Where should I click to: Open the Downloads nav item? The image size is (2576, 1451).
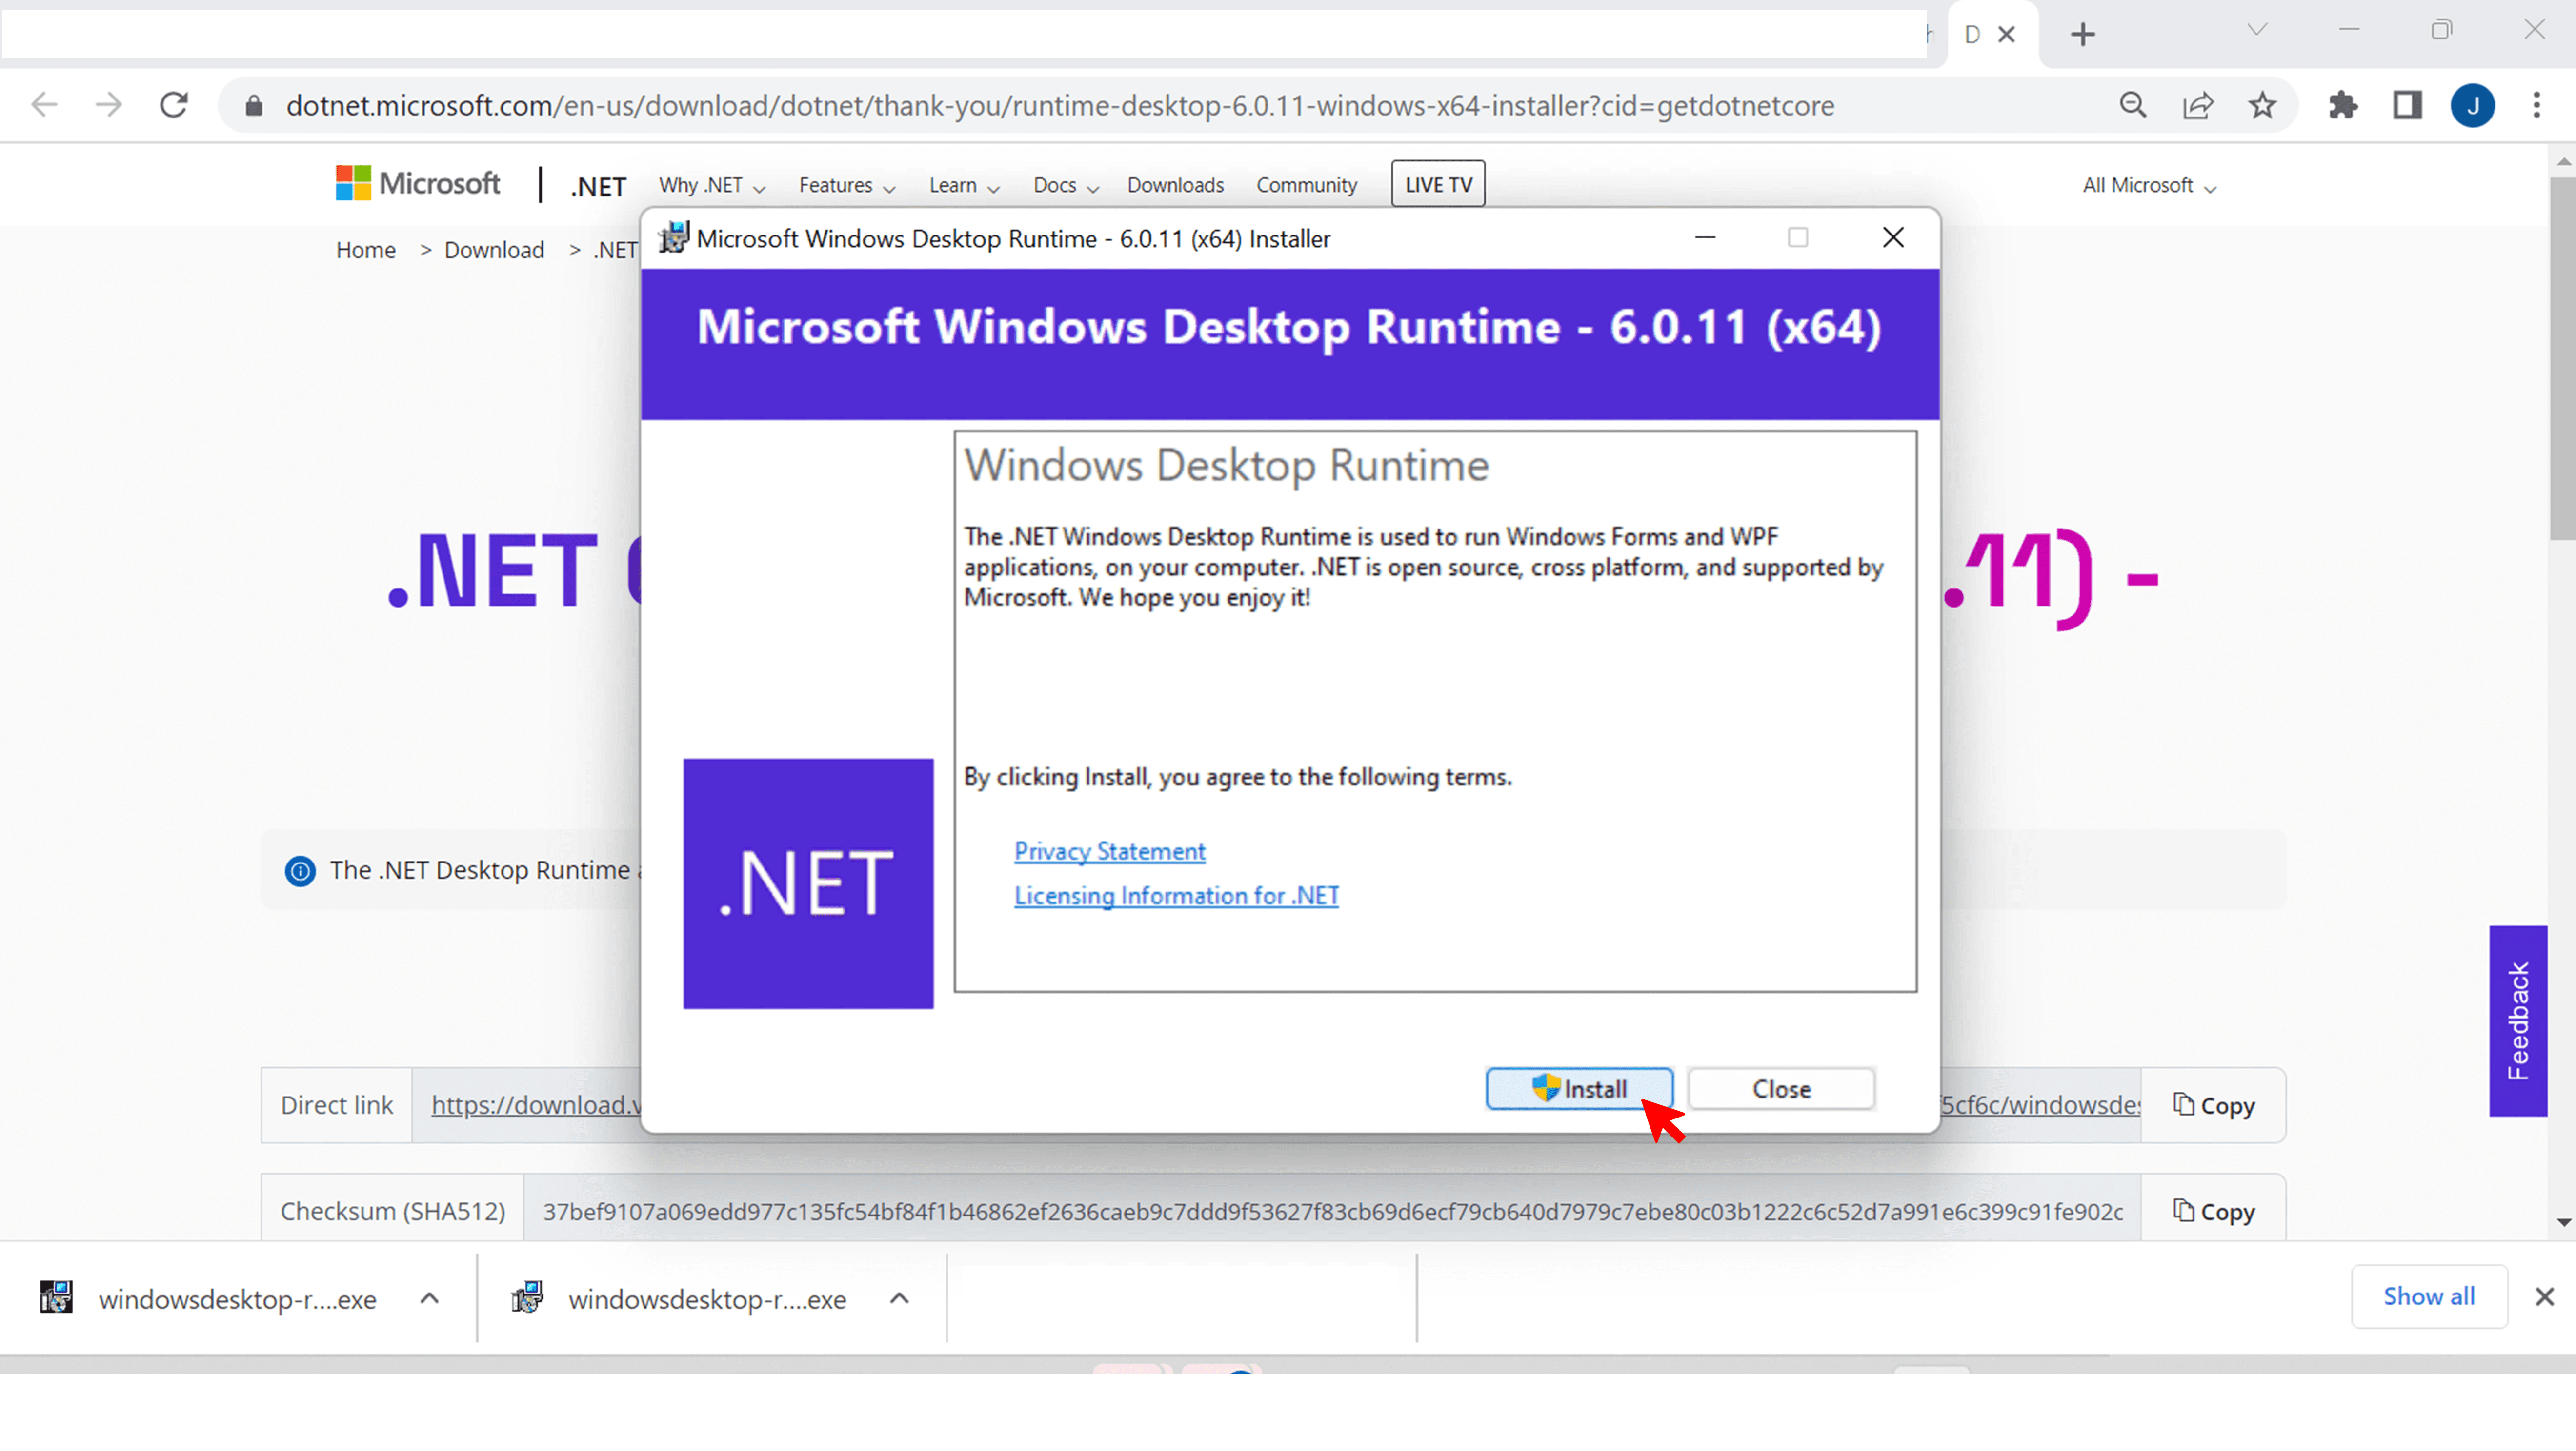tap(1175, 186)
